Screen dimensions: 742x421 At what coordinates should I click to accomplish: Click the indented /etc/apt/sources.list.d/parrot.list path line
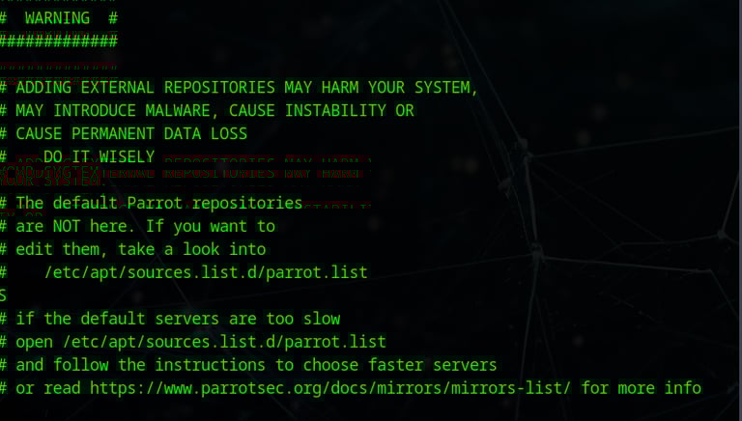206,272
